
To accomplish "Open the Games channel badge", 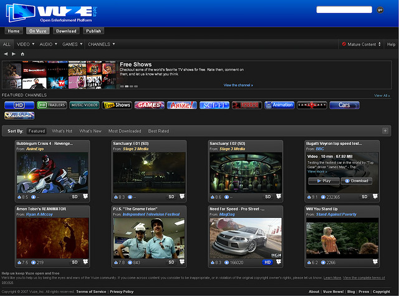I will tap(150, 105).
